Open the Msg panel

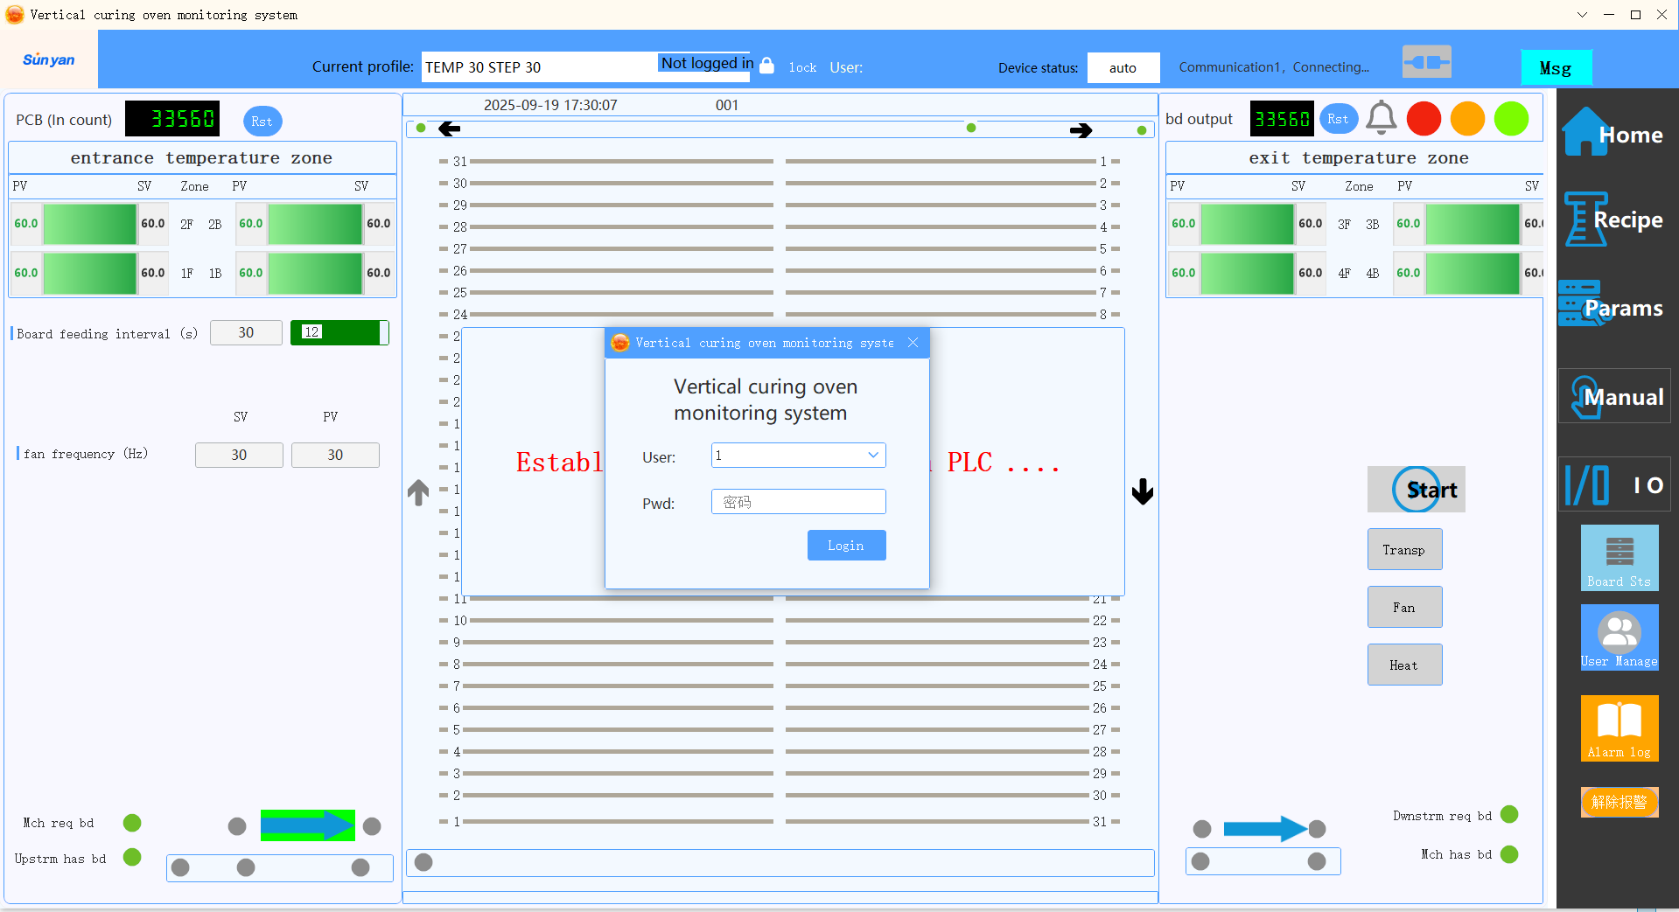click(1555, 68)
